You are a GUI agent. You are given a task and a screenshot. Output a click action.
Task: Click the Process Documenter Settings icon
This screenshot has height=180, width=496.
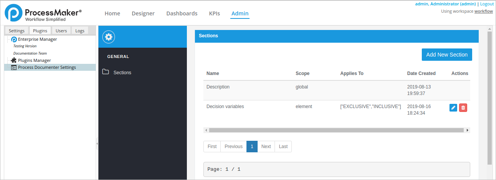point(14,67)
